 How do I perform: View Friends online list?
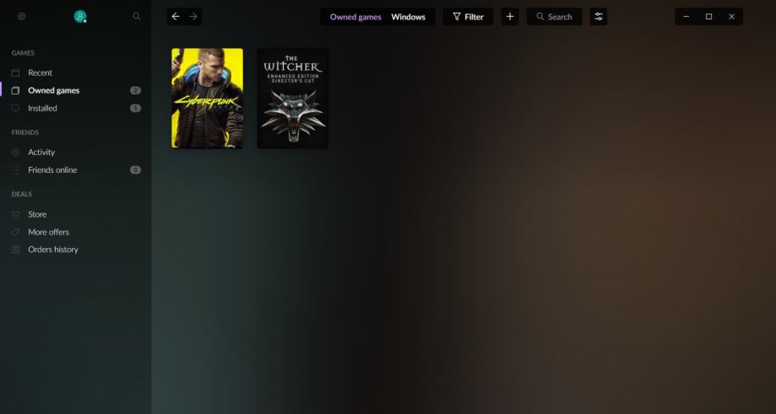point(52,170)
